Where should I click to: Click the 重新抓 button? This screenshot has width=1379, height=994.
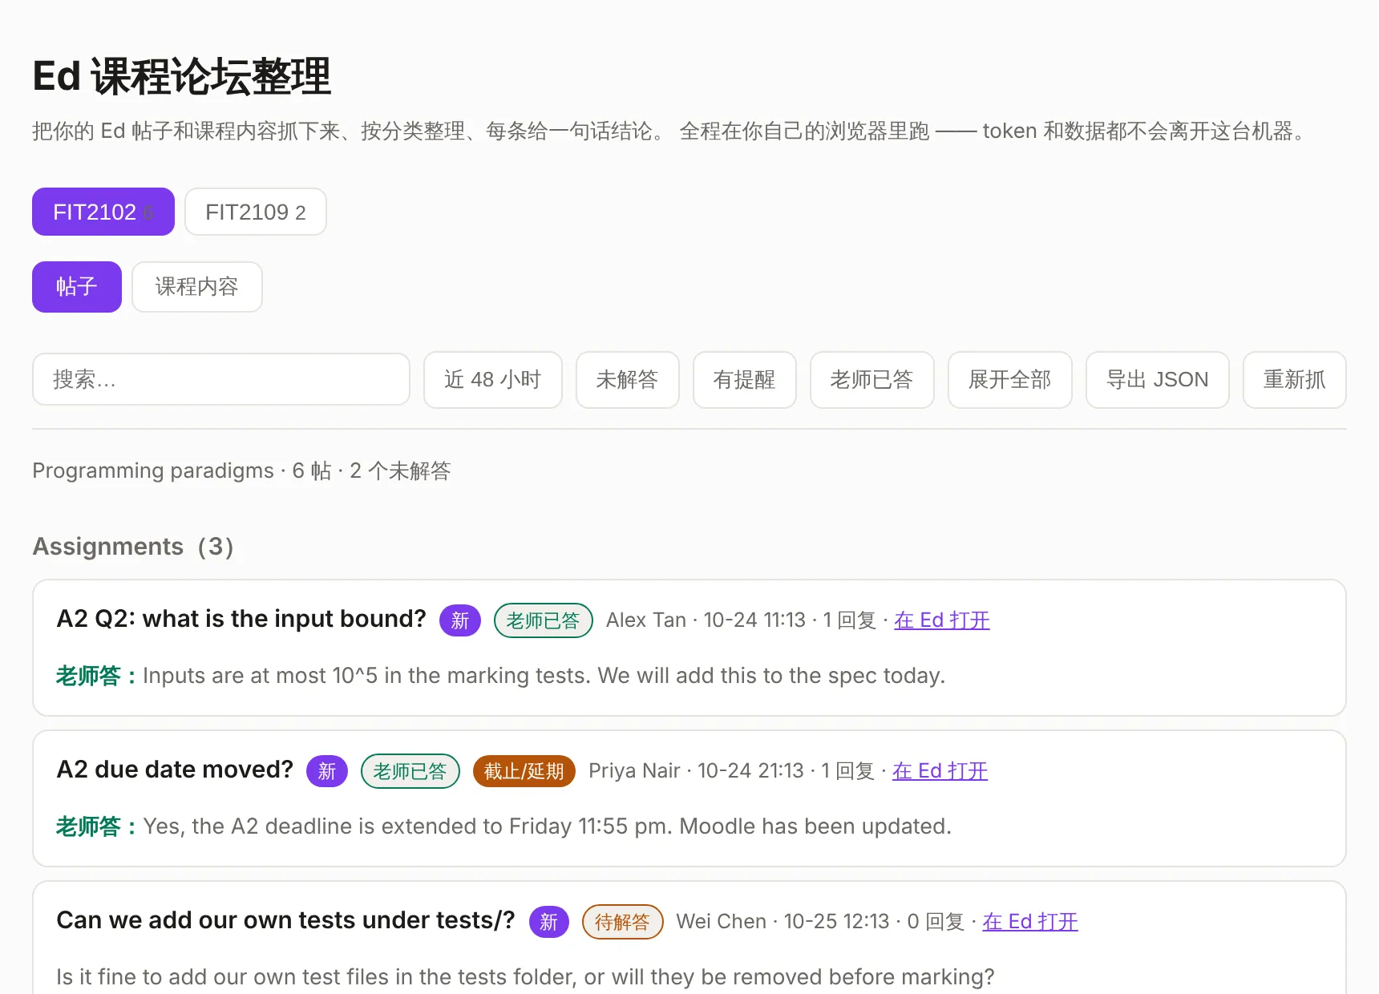pos(1295,379)
